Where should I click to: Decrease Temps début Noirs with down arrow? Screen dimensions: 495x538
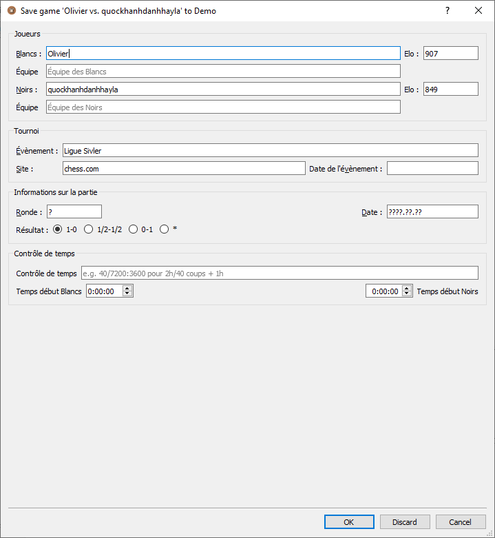[406, 294]
